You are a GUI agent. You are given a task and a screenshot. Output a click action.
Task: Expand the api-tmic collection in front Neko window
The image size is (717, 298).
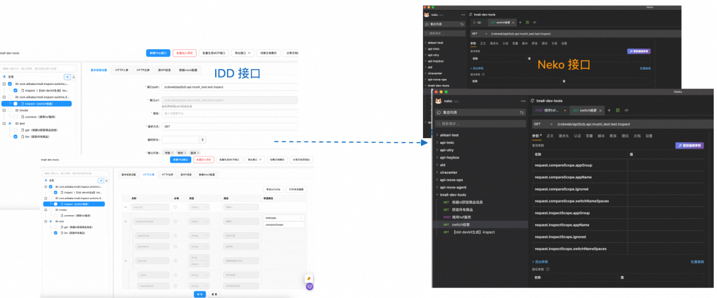coord(437,143)
